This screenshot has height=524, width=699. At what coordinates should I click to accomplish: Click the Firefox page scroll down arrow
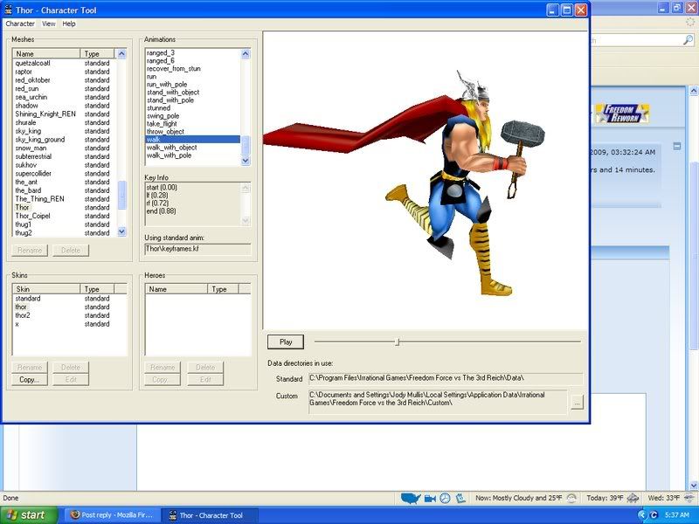[693, 486]
